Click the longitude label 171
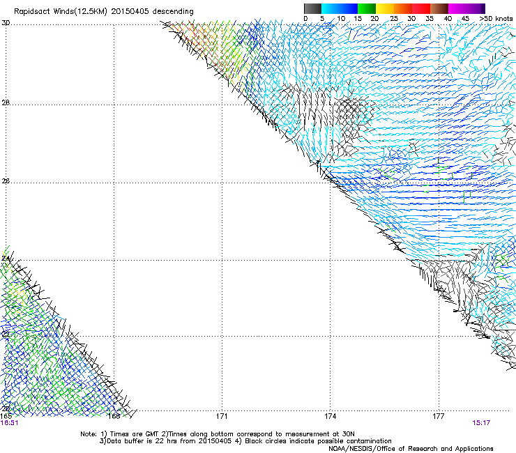This screenshot has height=453, width=516. [222, 416]
